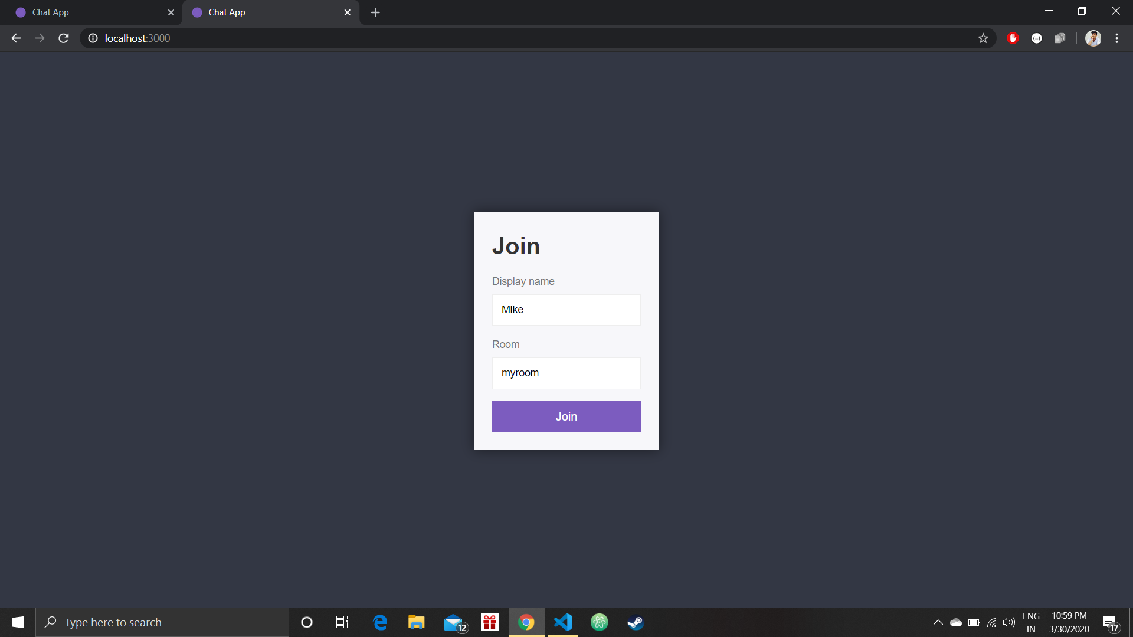Open the Mail app showing 12 notifications
Viewport: 1133px width, 637px height.
[454, 622]
